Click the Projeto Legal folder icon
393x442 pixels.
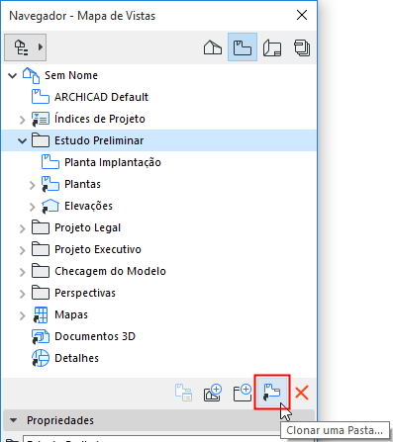coord(41,227)
